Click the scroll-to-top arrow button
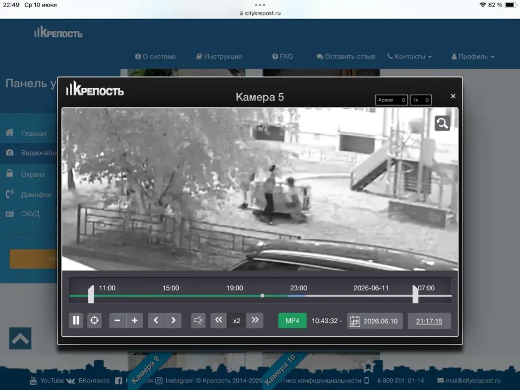Screen dimensions: 520x390 20,338
